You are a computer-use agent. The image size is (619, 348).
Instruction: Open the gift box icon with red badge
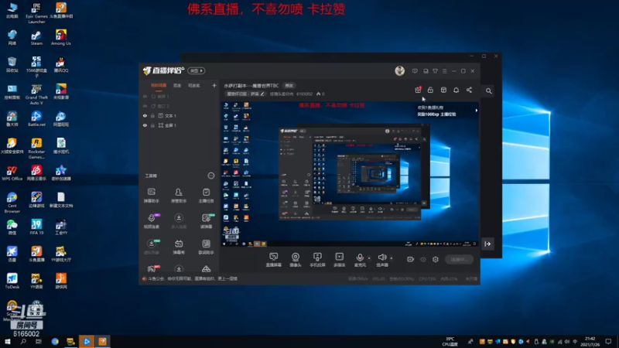(418, 90)
